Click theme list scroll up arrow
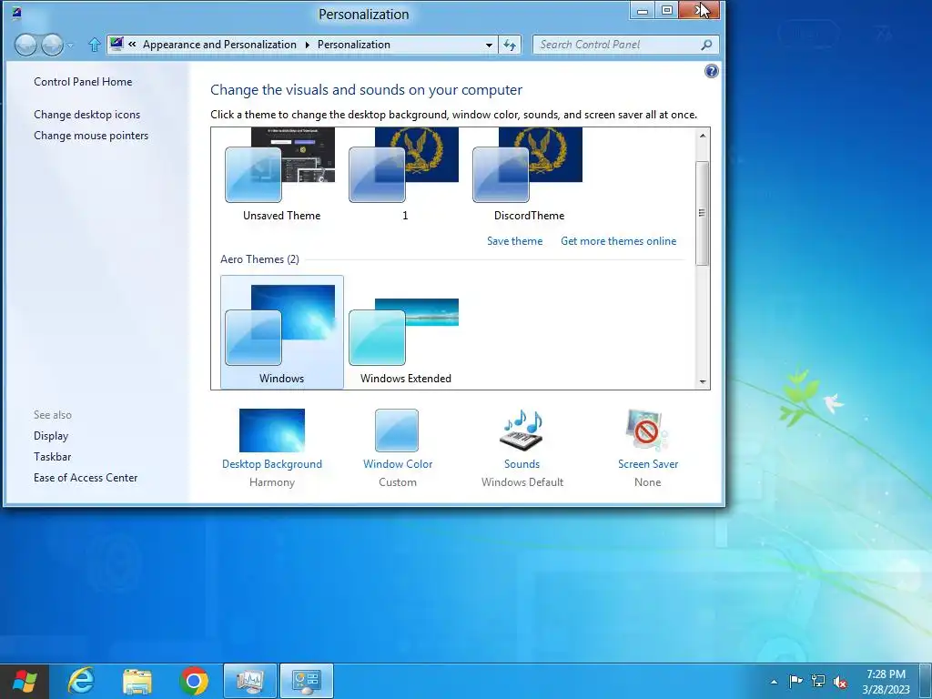This screenshot has height=699, width=932. [703, 137]
